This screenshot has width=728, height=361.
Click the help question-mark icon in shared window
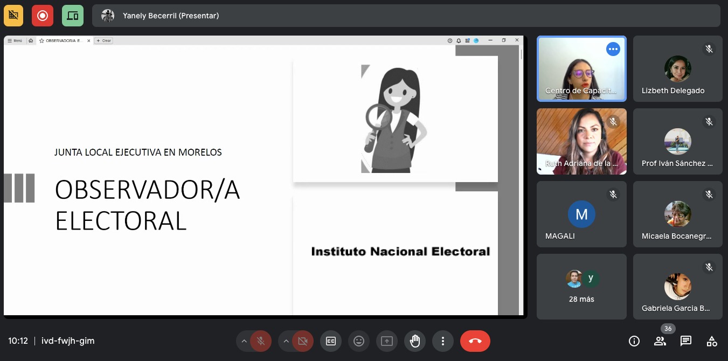[450, 40]
